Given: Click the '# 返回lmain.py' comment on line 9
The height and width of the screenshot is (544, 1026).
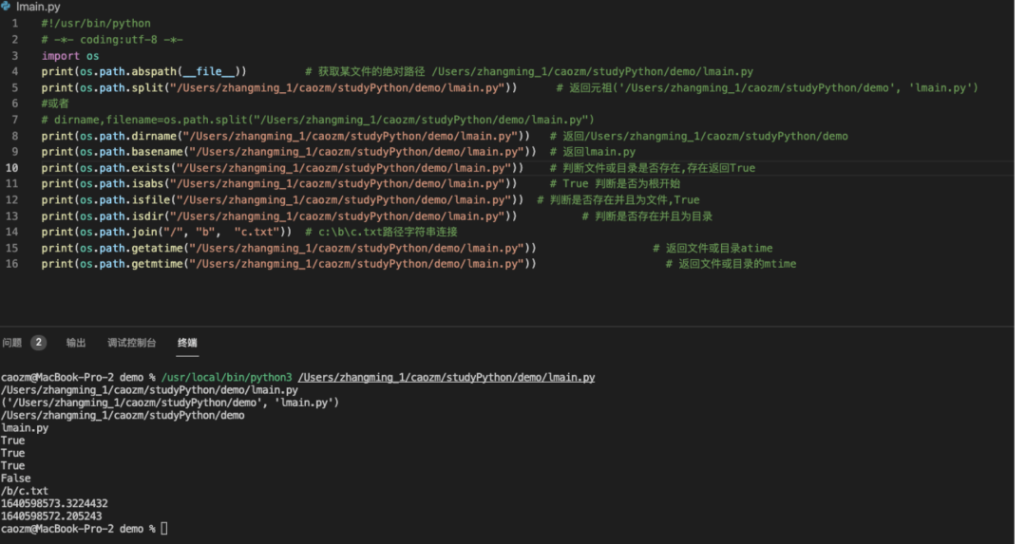Looking at the screenshot, I should (592, 152).
